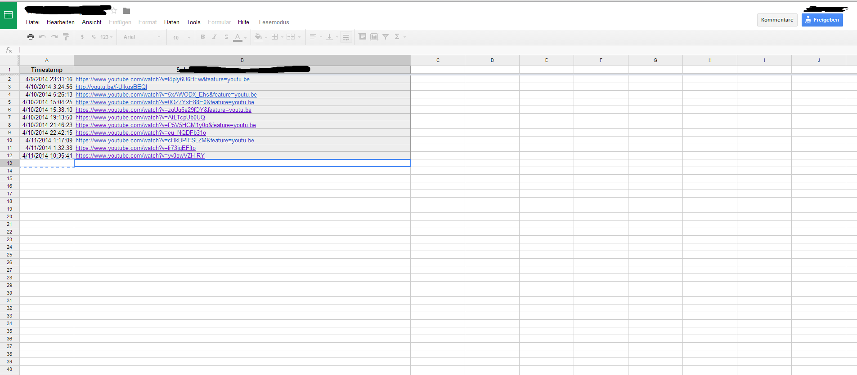Image resolution: width=857 pixels, height=375 pixels.
Task: Open the YouTube link containing AtLTcpUb0UQ
Action: coord(140,118)
